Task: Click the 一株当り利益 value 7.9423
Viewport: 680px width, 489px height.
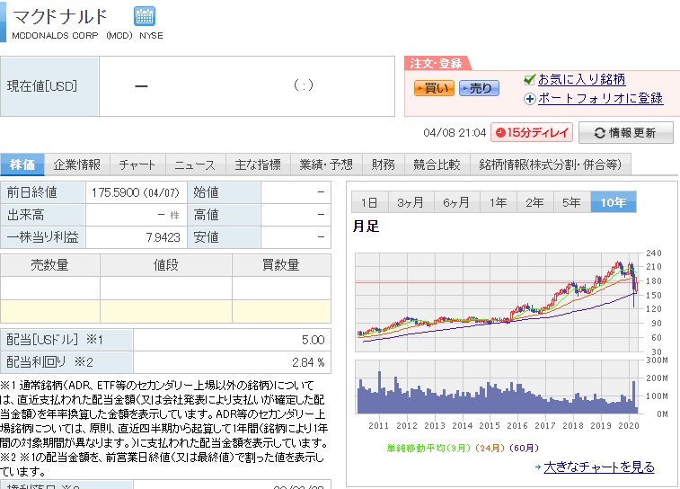Action: coord(163,237)
